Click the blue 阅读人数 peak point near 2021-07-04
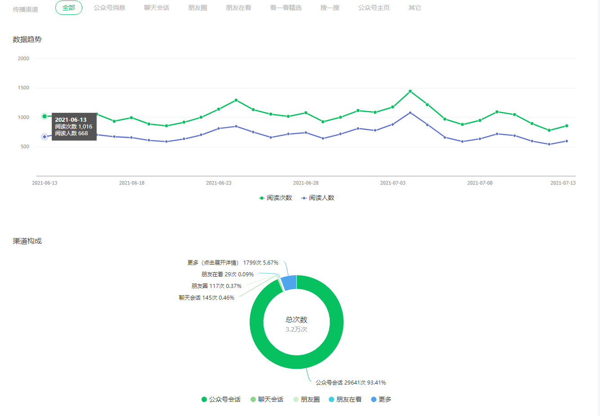The image size is (600, 416). tap(410, 113)
